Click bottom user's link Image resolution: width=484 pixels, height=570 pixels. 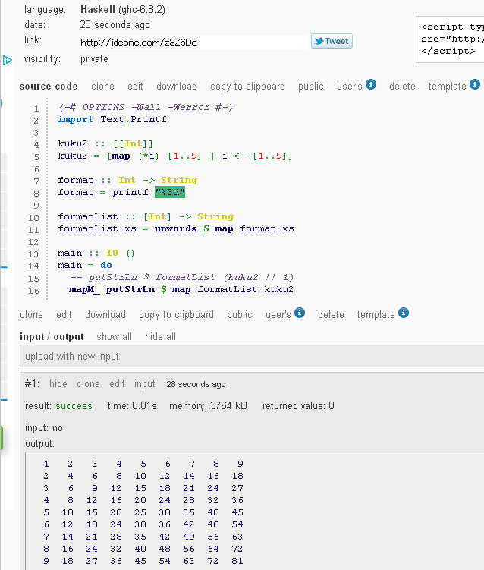click(278, 314)
